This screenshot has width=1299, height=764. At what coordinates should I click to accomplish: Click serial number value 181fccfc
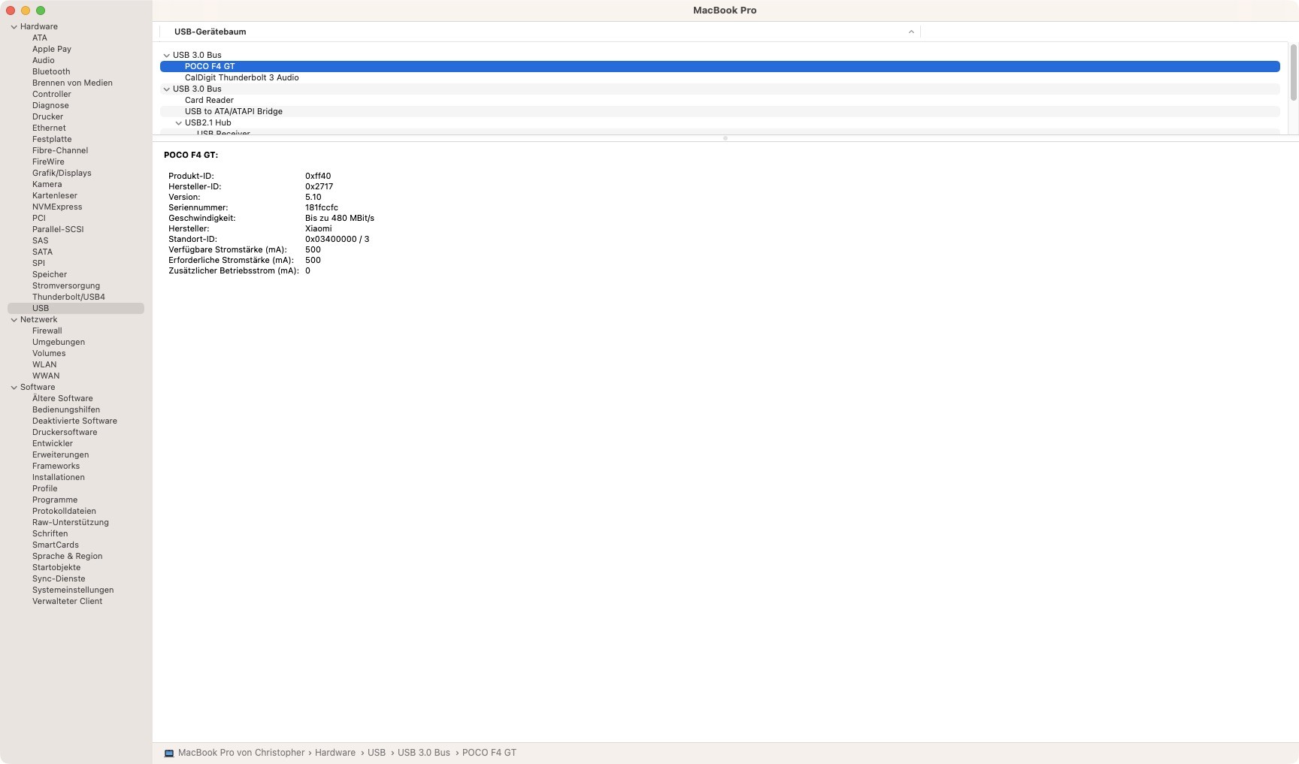click(322, 207)
